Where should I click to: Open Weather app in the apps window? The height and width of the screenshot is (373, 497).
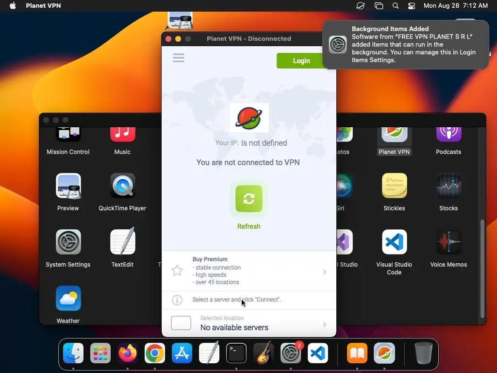68,305
